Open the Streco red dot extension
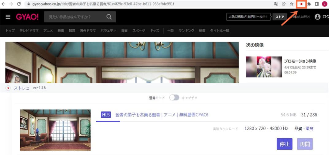 pos(301,4)
